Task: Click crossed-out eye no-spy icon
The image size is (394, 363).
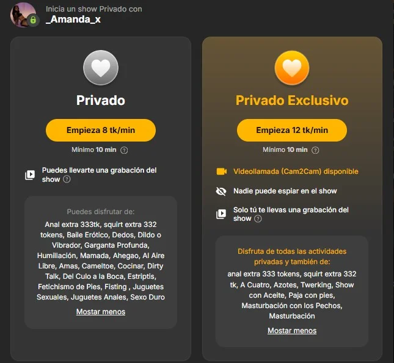Action: [x=221, y=192]
